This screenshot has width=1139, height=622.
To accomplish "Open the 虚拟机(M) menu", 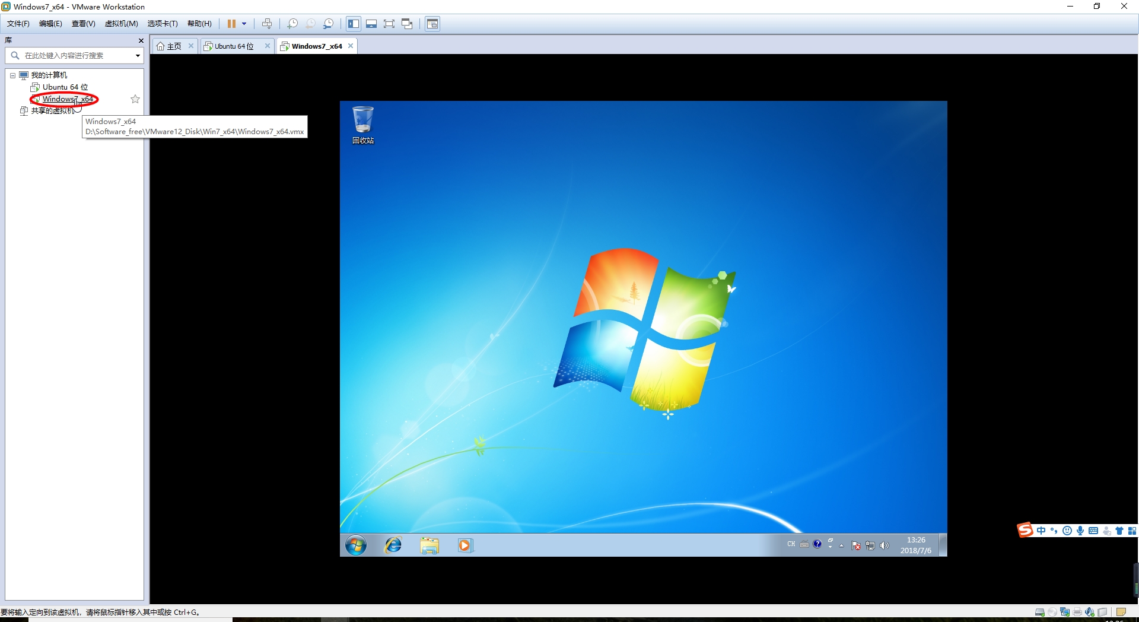I will click(x=121, y=24).
